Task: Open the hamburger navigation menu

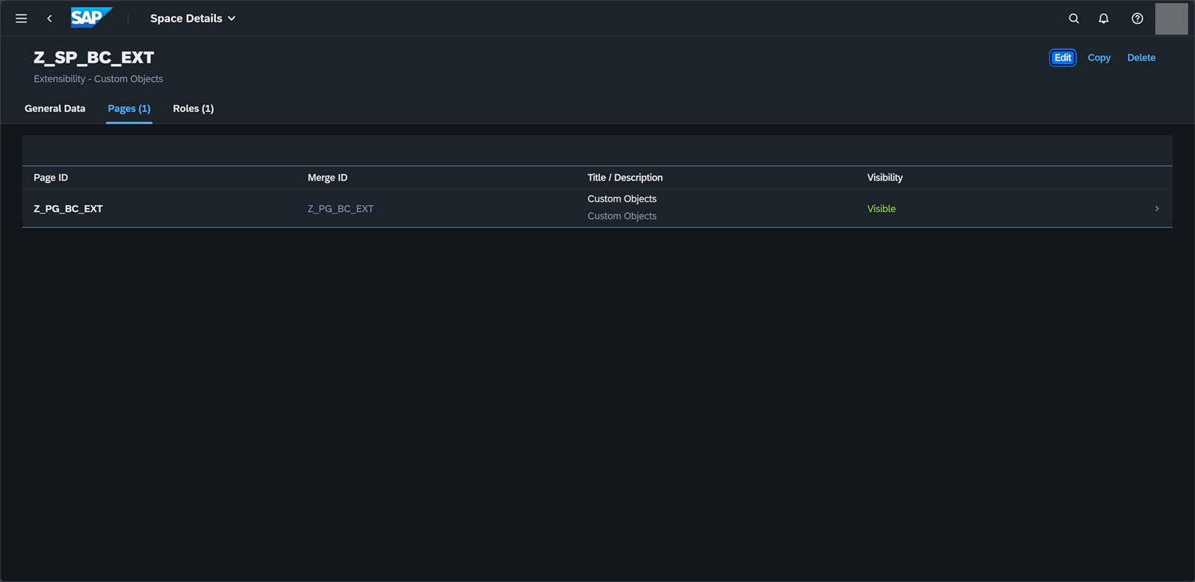Action: coord(21,19)
